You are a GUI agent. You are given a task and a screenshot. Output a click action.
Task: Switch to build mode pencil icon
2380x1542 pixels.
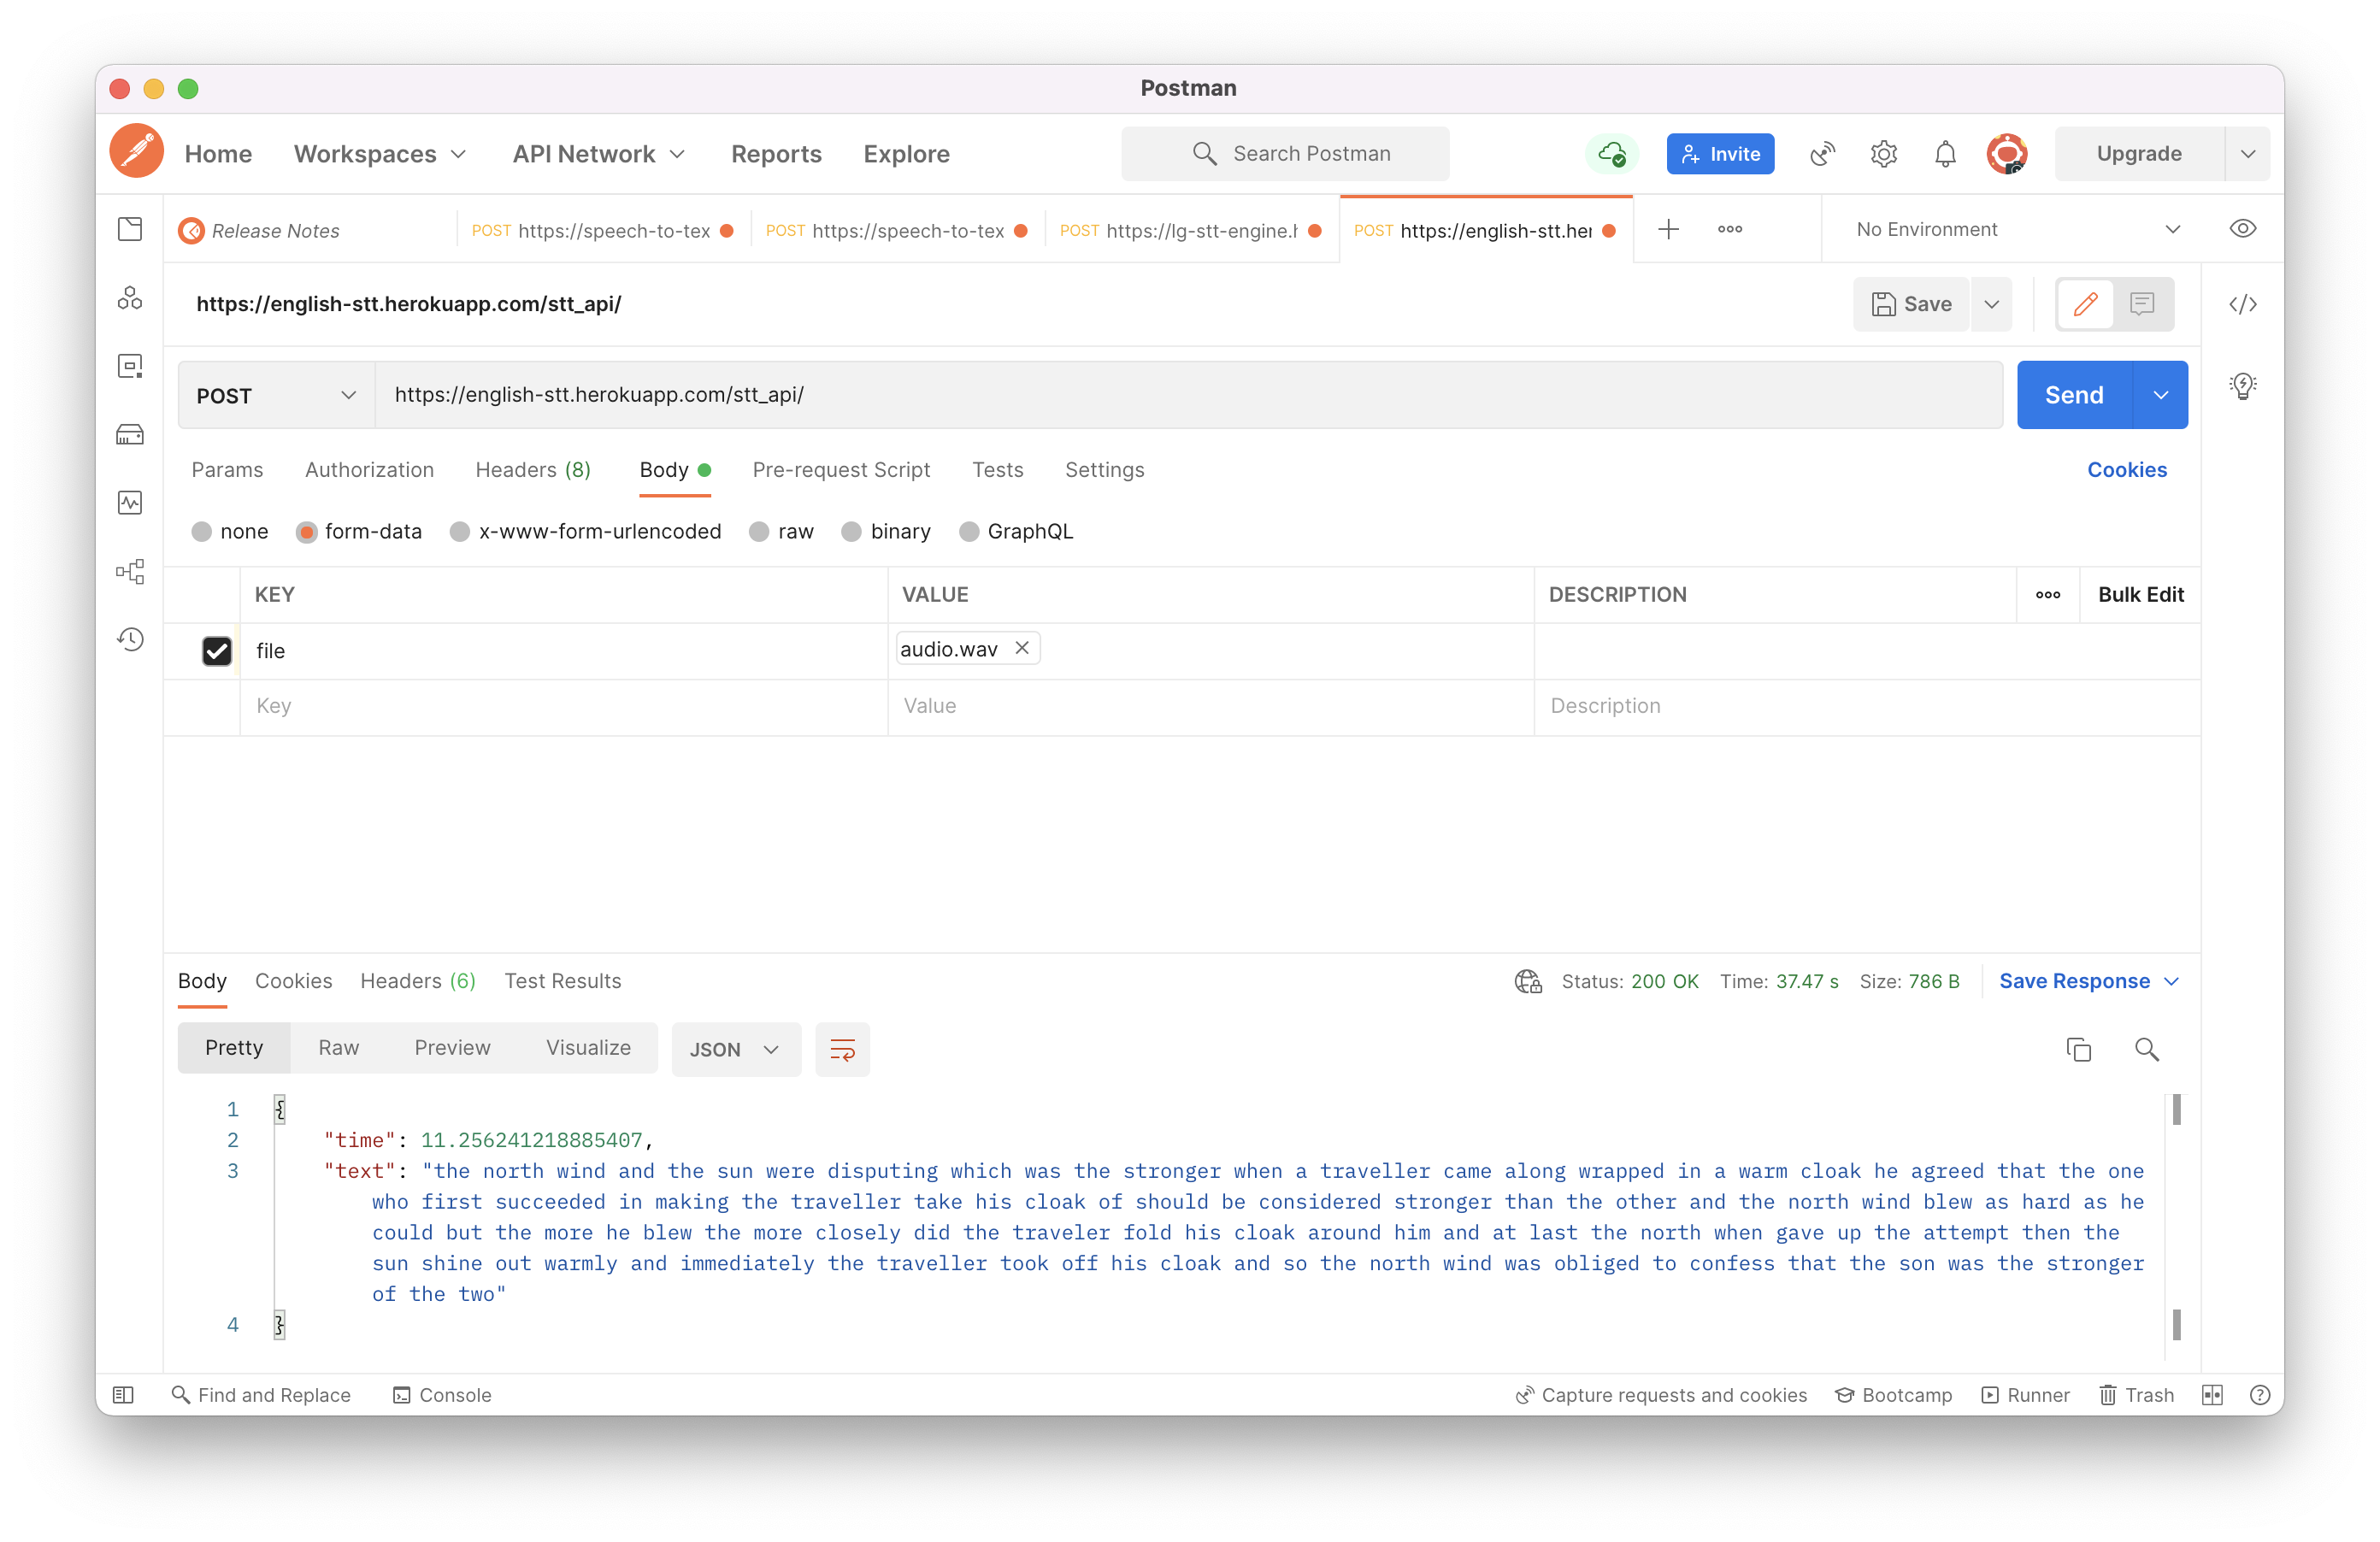2086,304
